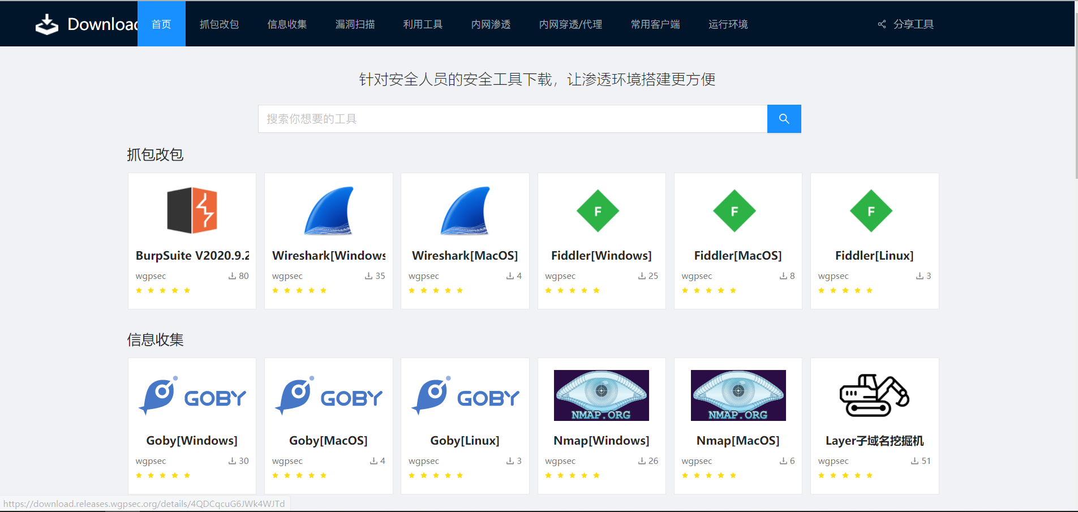Click the 信息收集 section heading
1078x512 pixels.
point(155,339)
